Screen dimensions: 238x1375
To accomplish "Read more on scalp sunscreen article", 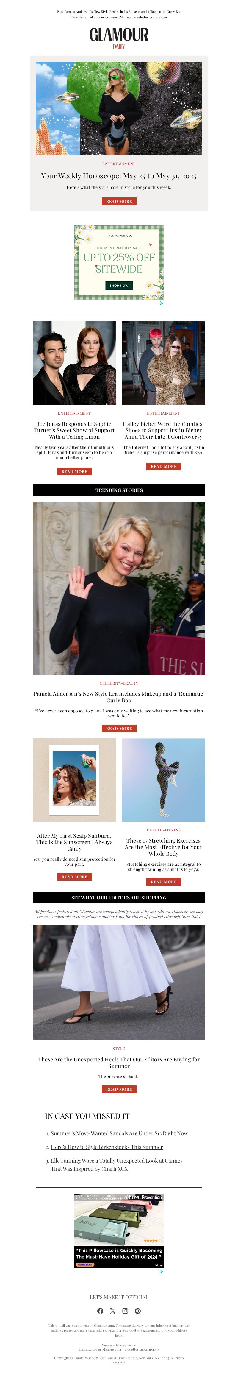I will point(74,876).
